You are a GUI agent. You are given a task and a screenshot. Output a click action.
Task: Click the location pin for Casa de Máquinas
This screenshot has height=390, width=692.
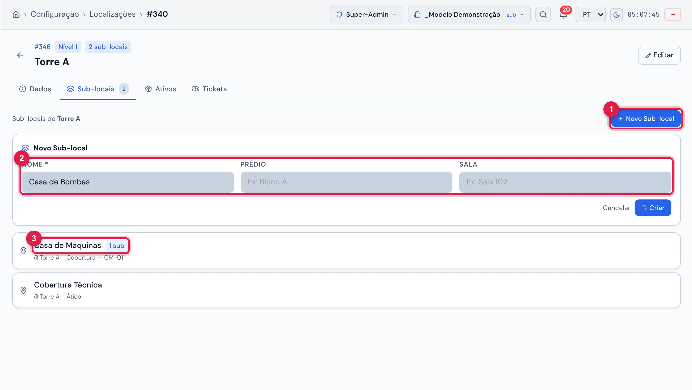(23, 251)
